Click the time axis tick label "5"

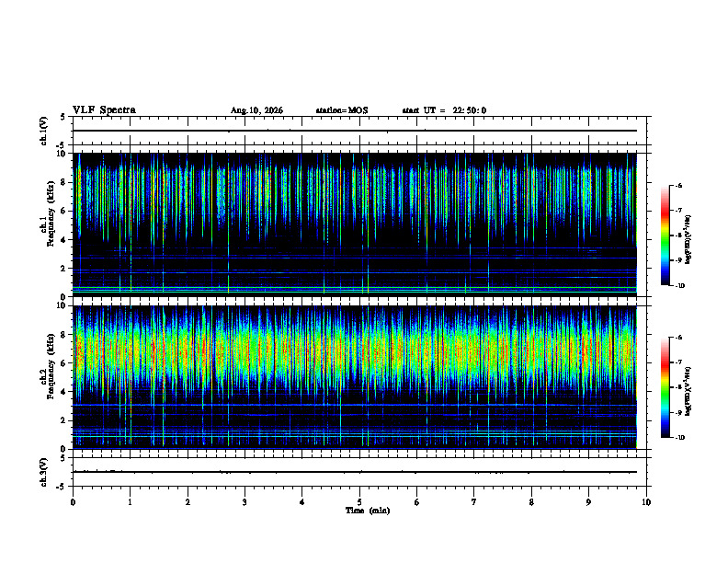[359, 502]
